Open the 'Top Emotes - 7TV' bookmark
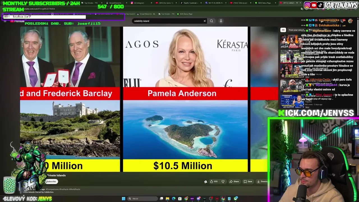This screenshot has height=202, width=359. pos(166,14)
